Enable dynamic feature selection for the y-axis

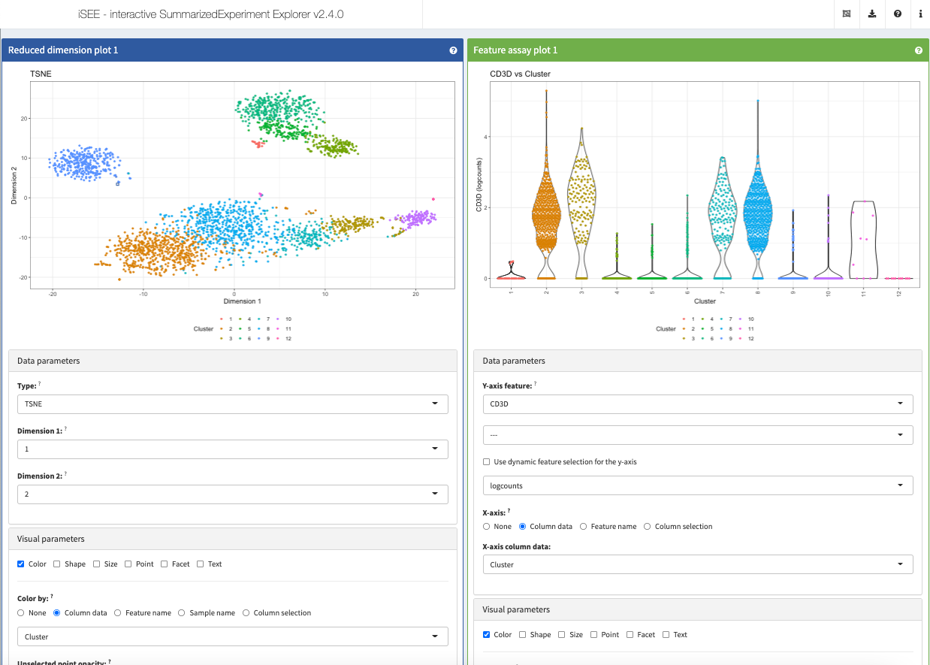pyautogui.click(x=487, y=462)
